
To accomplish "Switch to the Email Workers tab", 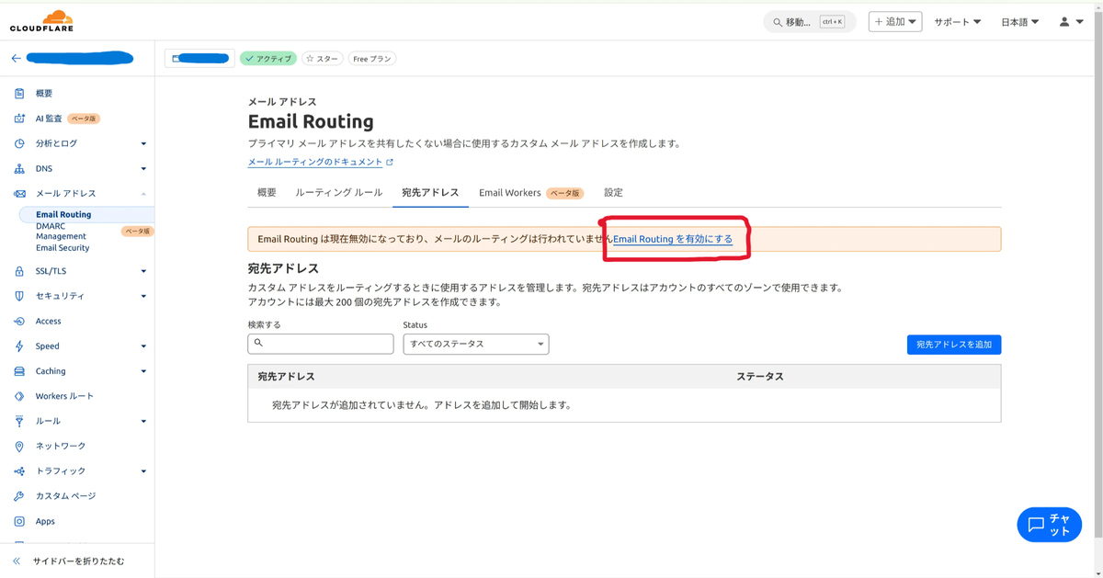I will [530, 192].
